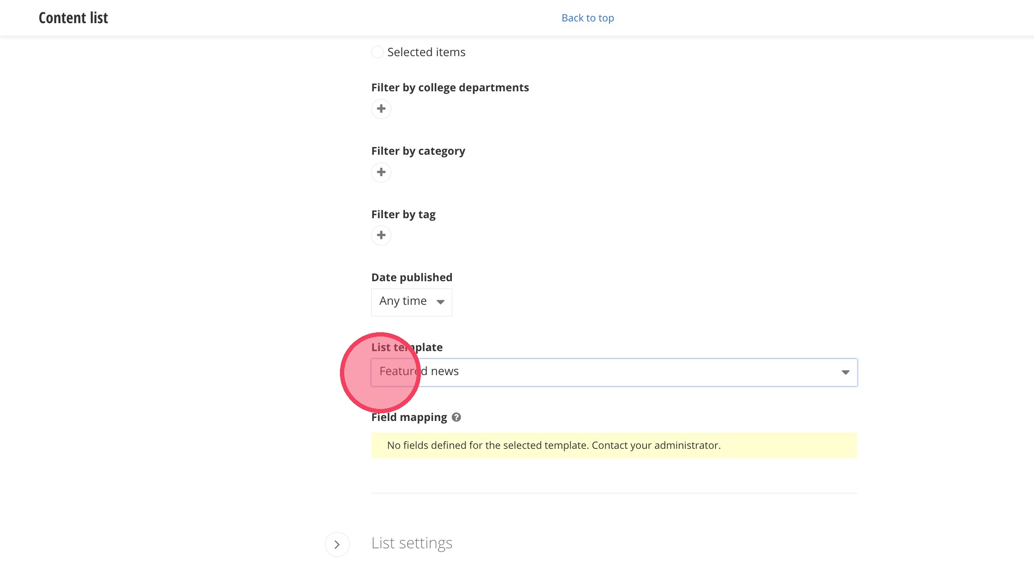
Task: Add a college departments filter
Action: (381, 109)
